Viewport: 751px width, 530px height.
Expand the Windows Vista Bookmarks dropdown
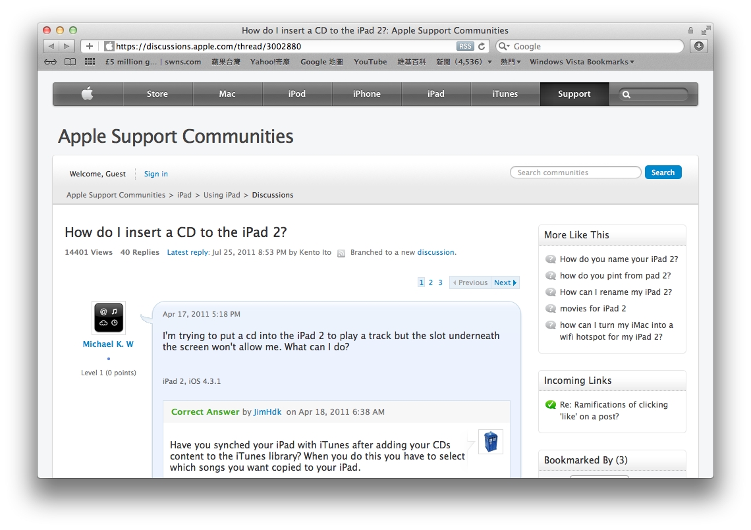click(x=582, y=61)
